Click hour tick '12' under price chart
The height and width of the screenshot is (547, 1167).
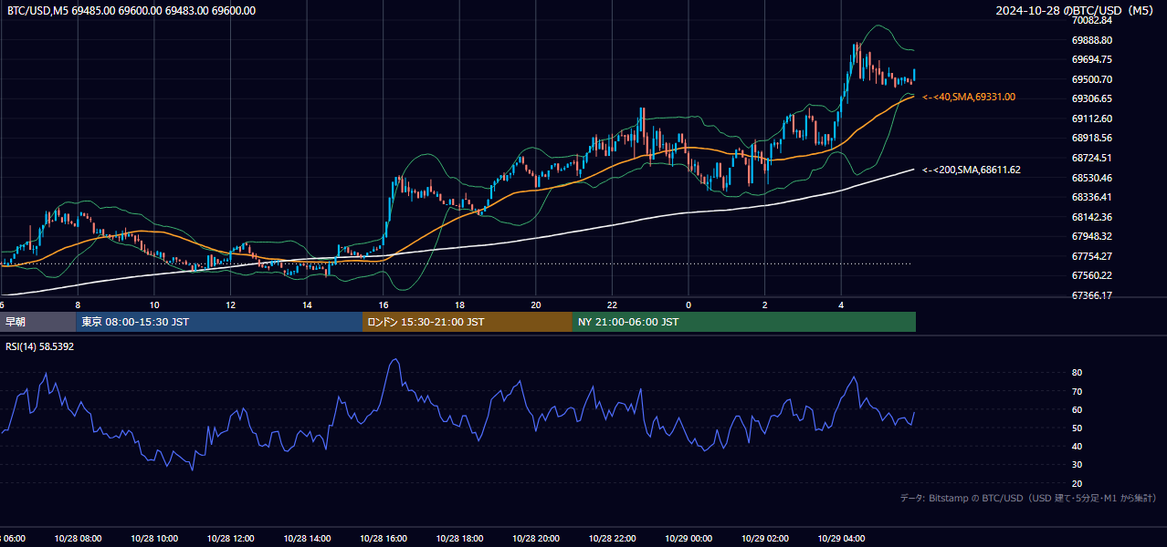[x=230, y=304]
